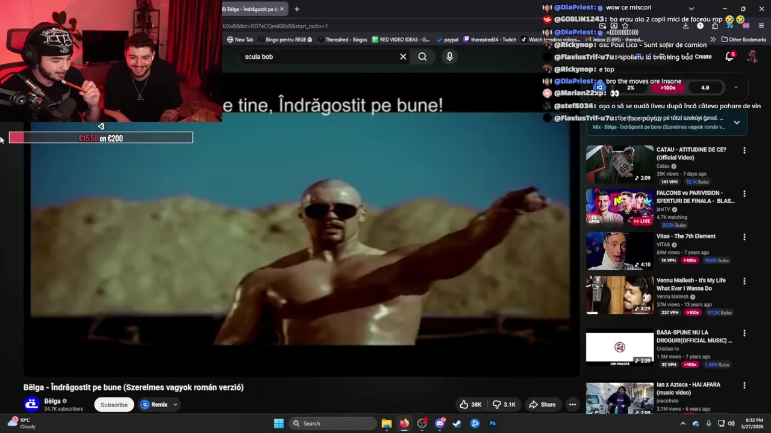
Task: Open Vitas - The 7th Element thumbnail
Action: [620, 251]
